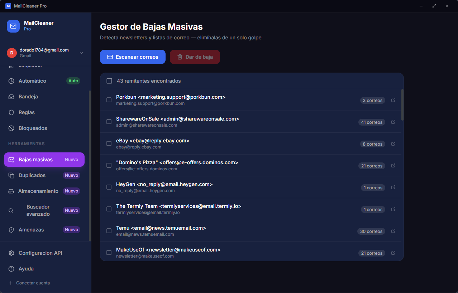
Task: Select all 43 remitentes checkbox
Action: tap(109, 81)
